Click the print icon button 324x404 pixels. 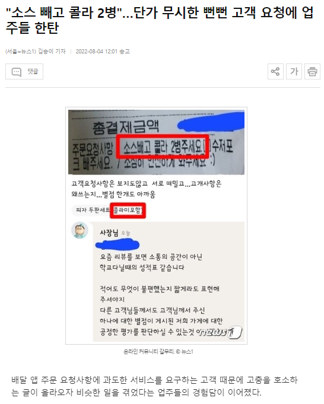tap(312, 71)
